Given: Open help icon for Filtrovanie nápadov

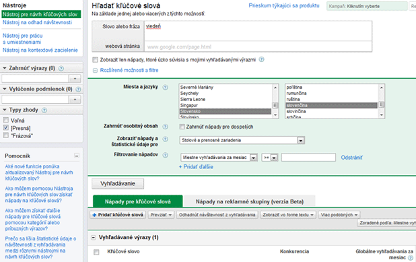Looking at the screenshot, I should coord(165,155).
